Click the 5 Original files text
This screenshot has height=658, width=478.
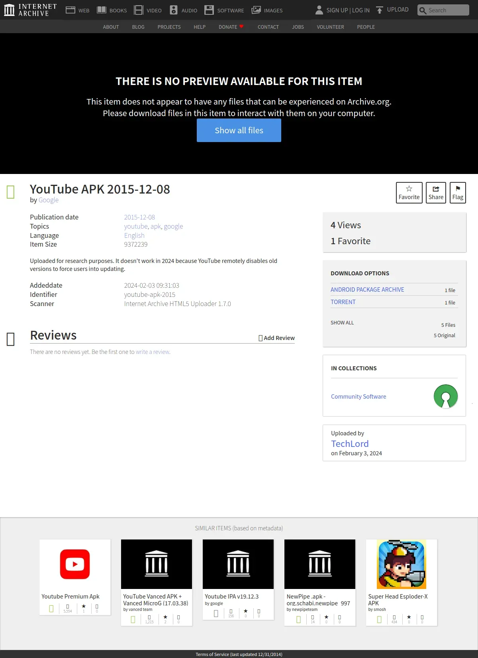[x=445, y=336]
